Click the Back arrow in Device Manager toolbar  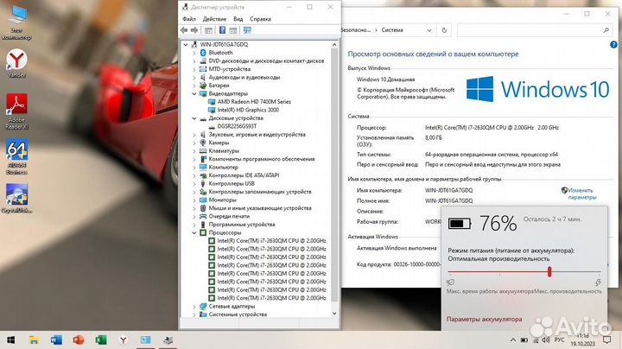point(184,30)
